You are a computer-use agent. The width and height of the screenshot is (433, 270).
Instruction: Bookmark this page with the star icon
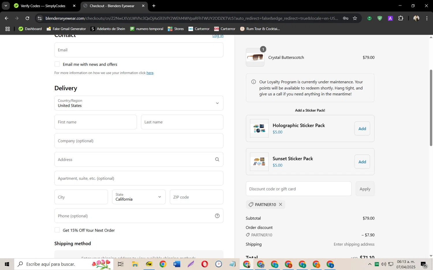point(355,18)
